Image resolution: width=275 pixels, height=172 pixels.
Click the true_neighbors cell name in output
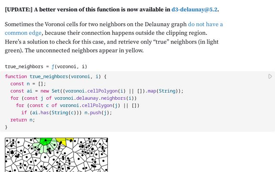pos(24,66)
